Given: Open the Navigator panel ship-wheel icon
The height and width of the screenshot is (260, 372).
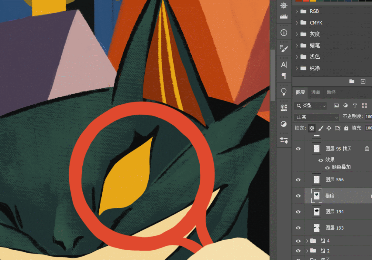Looking at the screenshot, I should tap(284, 5).
